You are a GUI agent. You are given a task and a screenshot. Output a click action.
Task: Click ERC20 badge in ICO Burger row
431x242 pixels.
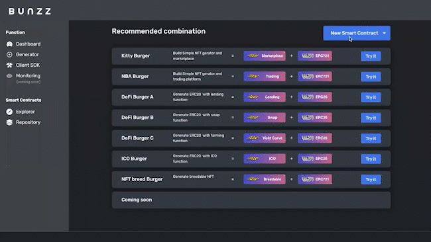point(315,159)
